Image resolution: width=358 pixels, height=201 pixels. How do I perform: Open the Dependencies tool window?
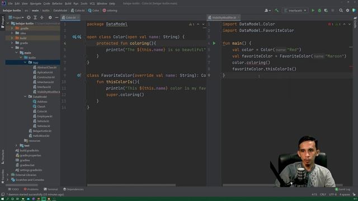point(73,189)
